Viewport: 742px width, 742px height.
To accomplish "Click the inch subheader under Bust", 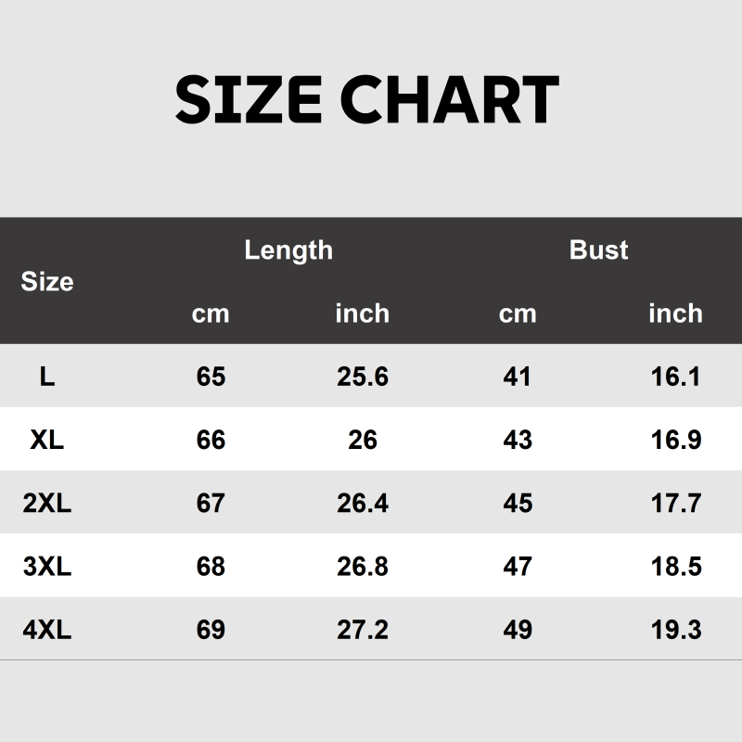I will (675, 313).
